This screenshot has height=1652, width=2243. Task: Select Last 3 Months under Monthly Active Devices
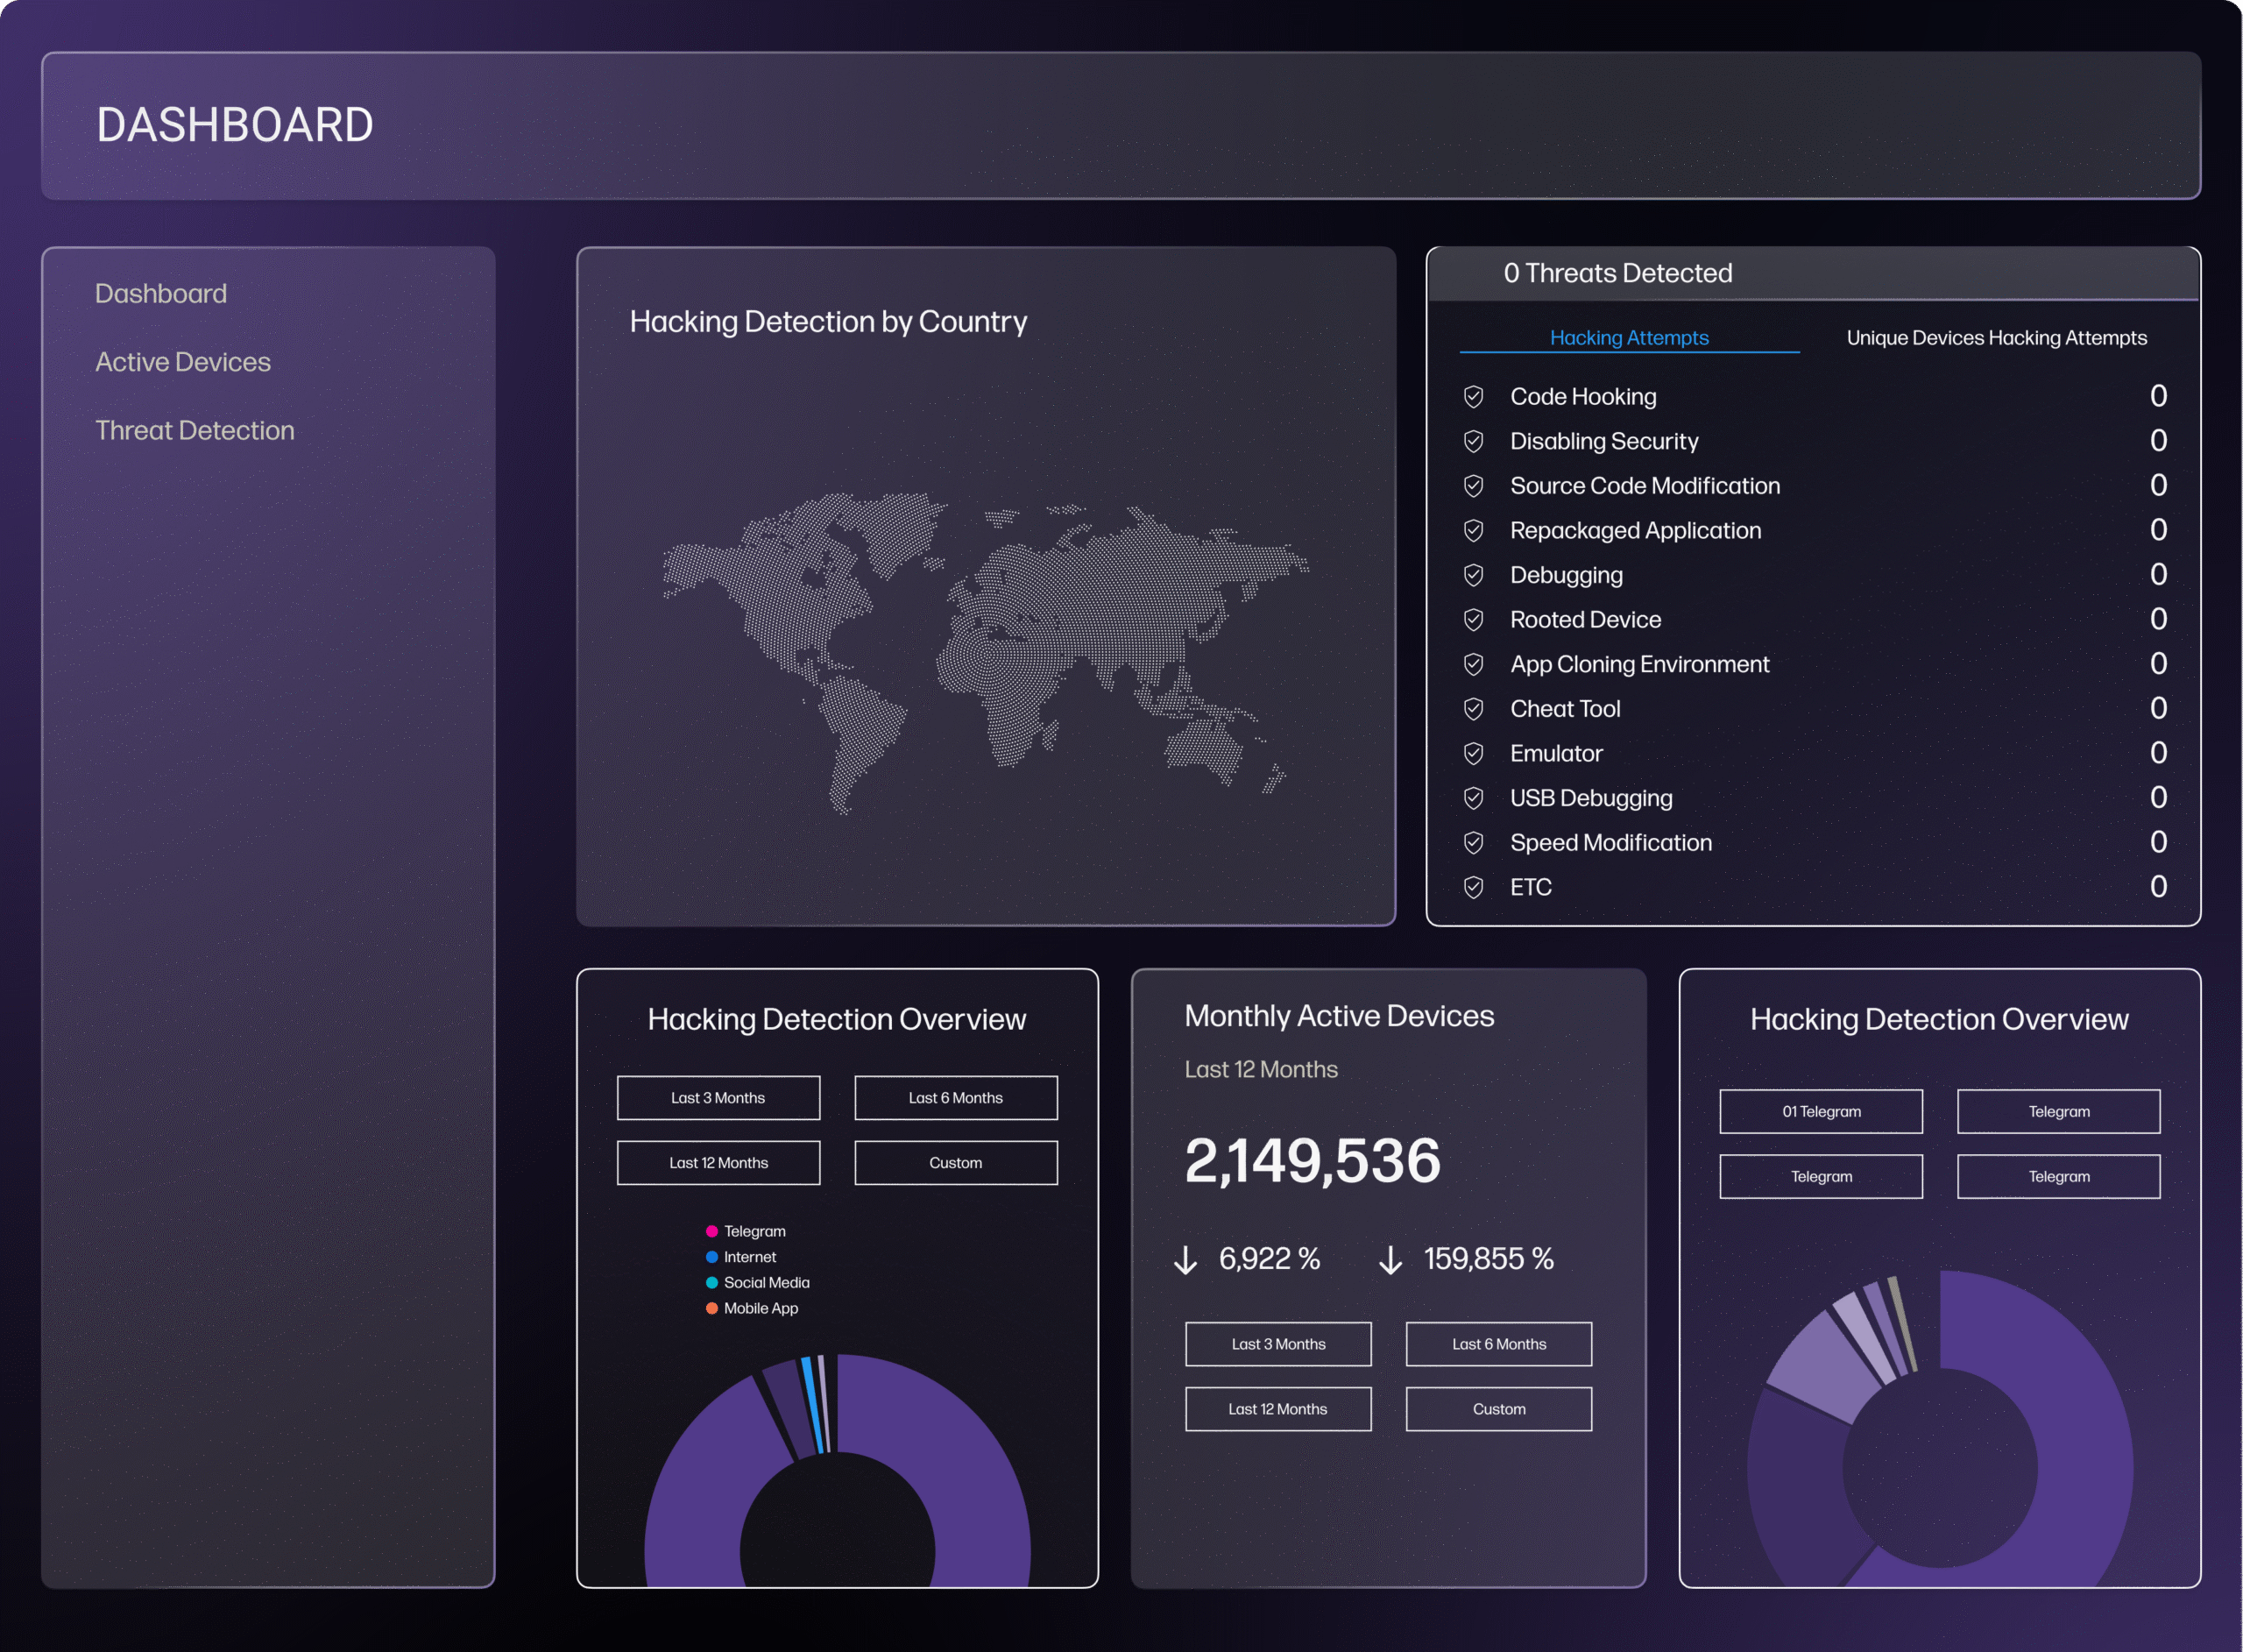(1278, 1344)
